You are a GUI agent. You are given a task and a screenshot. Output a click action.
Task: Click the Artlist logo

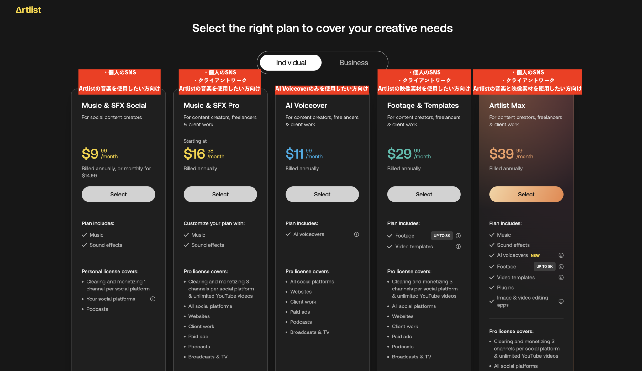pyautogui.click(x=29, y=10)
